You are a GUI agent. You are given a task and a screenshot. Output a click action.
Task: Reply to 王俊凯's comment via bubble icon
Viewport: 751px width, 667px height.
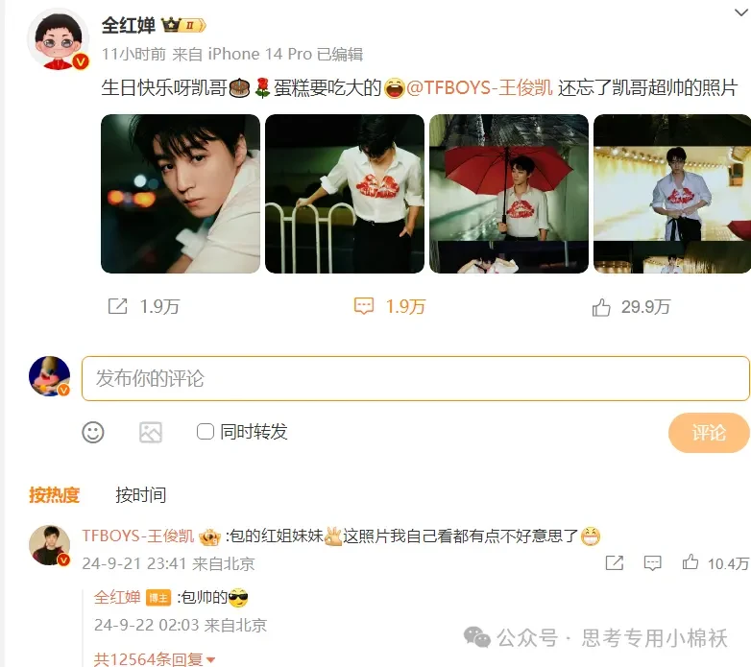pyautogui.click(x=652, y=563)
